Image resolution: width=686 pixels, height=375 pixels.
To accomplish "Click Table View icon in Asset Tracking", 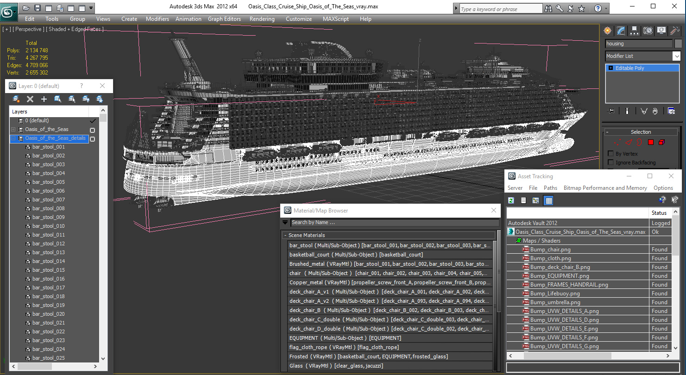I will coord(549,200).
